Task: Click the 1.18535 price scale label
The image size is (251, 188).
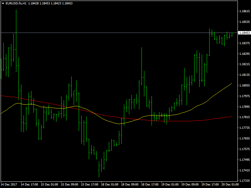Action: [244, 22]
